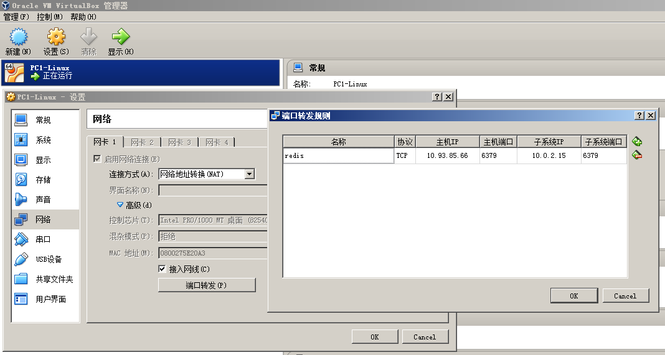665x355 pixels.
Task: Click the Port Forwarding button
Action: pos(207,285)
